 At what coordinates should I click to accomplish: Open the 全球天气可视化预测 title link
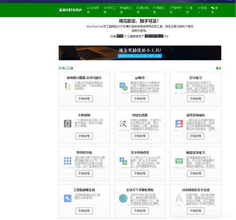tap(140, 190)
